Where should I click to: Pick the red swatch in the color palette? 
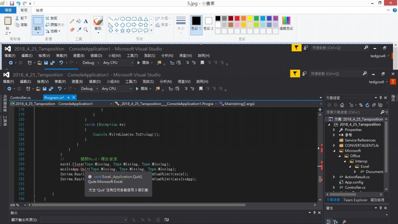pos(237,18)
